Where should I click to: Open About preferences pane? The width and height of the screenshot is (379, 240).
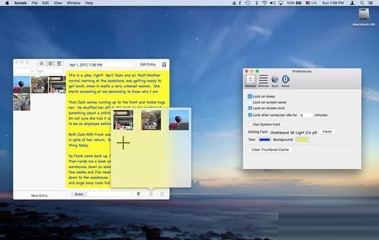[286, 81]
